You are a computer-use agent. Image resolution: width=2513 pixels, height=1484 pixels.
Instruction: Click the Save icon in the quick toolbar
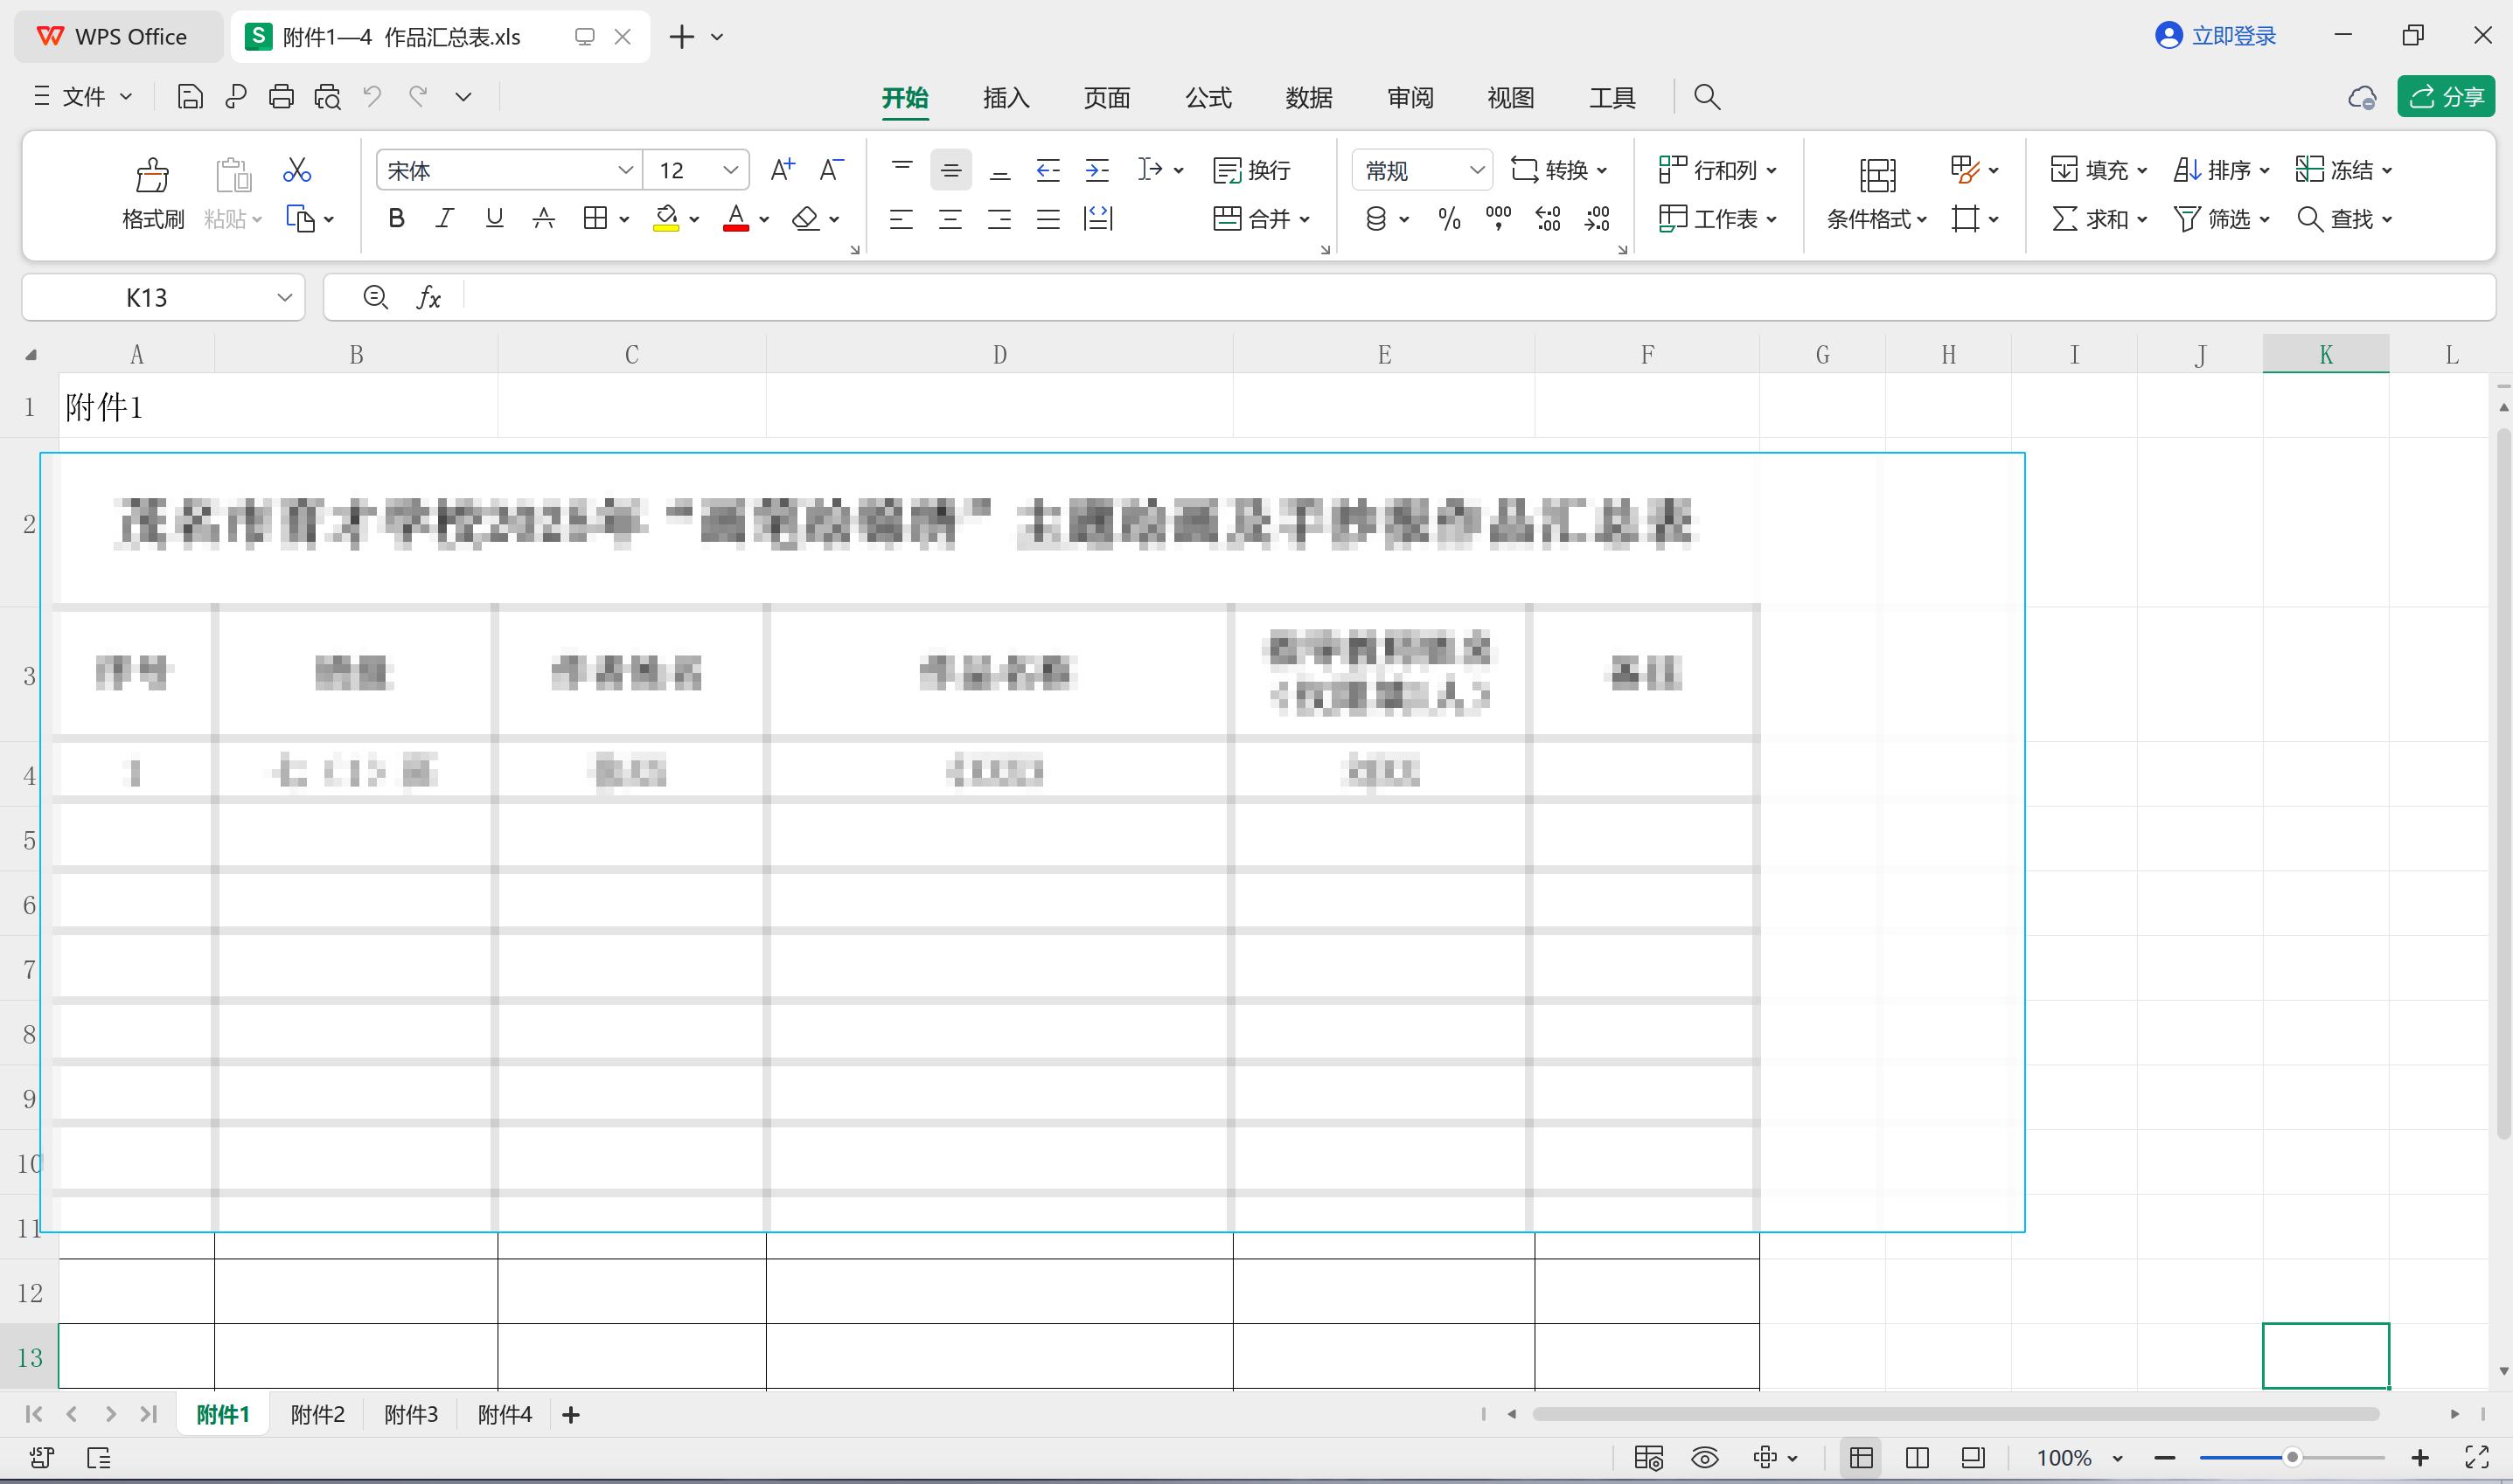pyautogui.click(x=190, y=97)
